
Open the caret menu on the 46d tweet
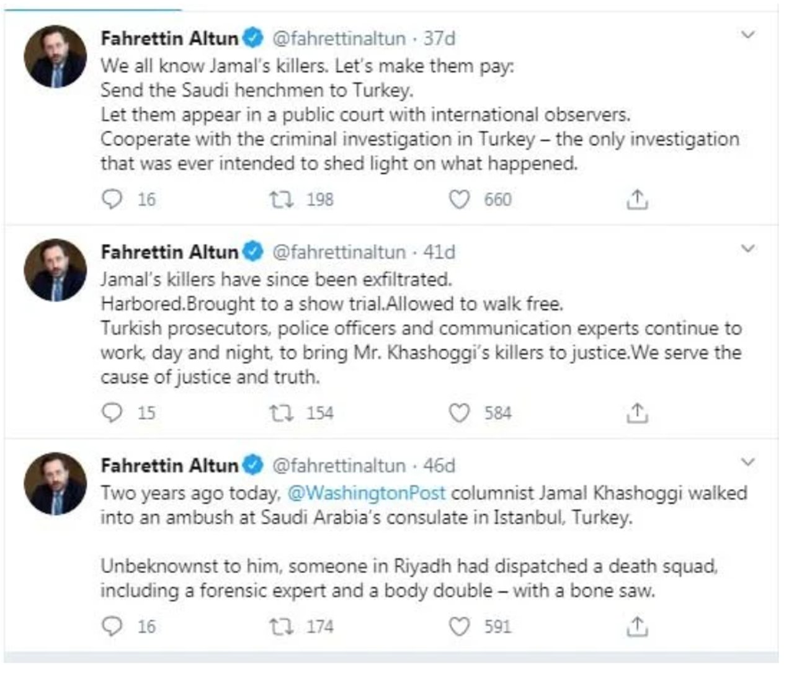point(746,461)
